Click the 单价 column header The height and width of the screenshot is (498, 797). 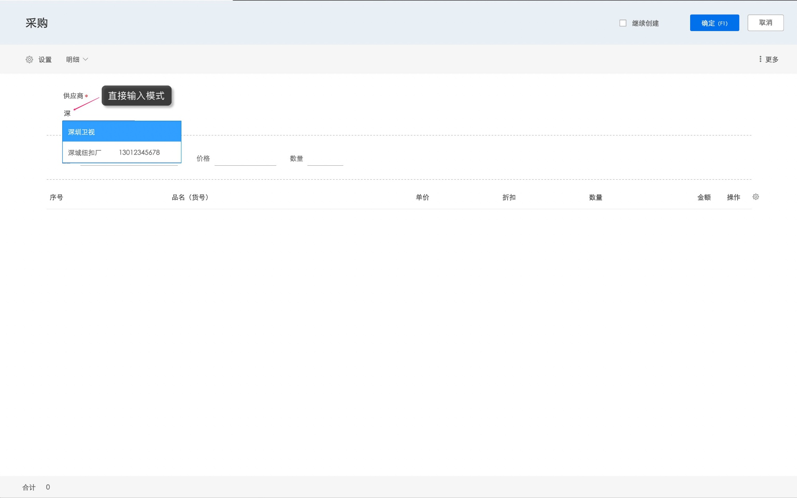pos(422,197)
